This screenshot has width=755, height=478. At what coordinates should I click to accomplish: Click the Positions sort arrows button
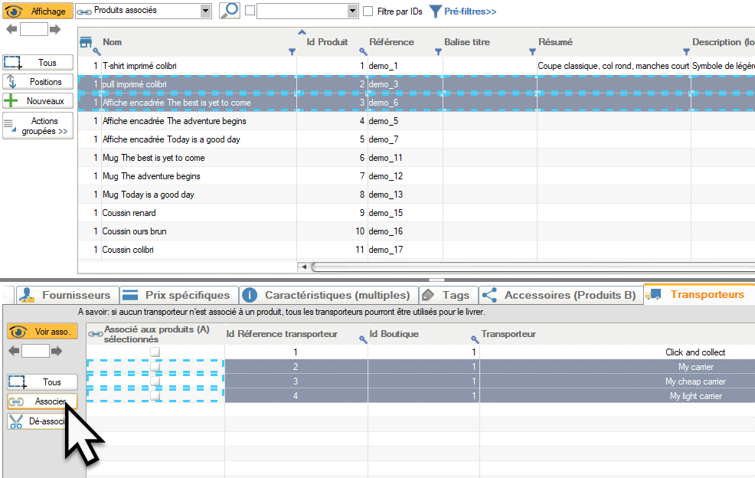pyautogui.click(x=38, y=82)
